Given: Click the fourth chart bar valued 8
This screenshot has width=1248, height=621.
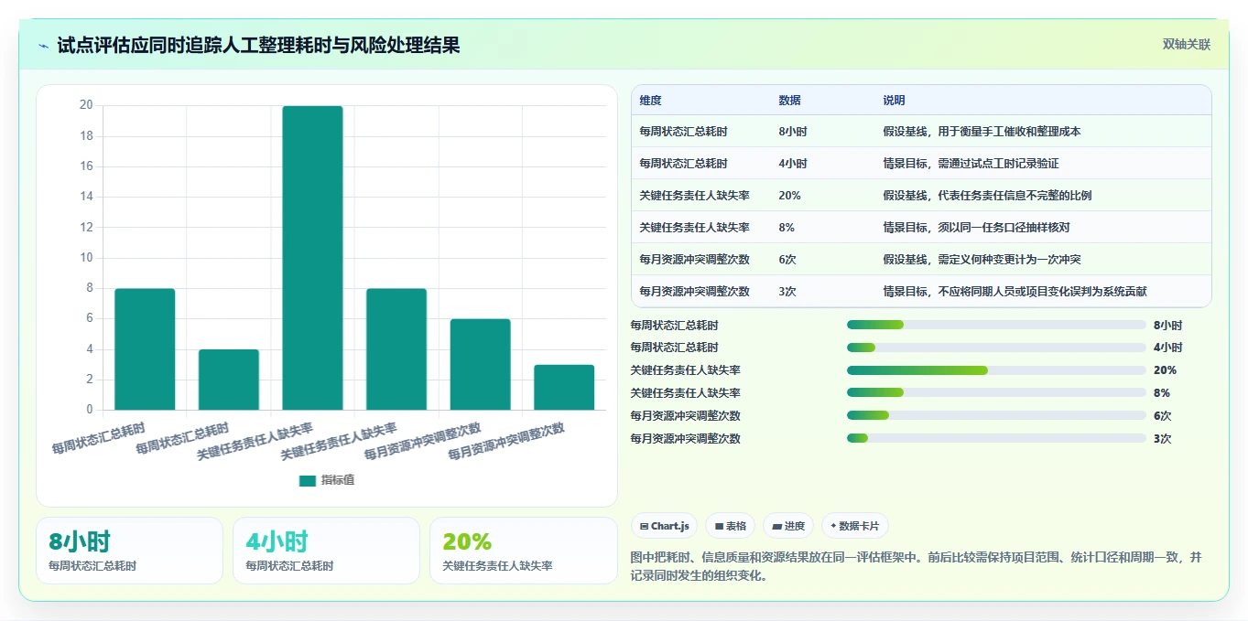Looking at the screenshot, I should pyautogui.click(x=396, y=349).
